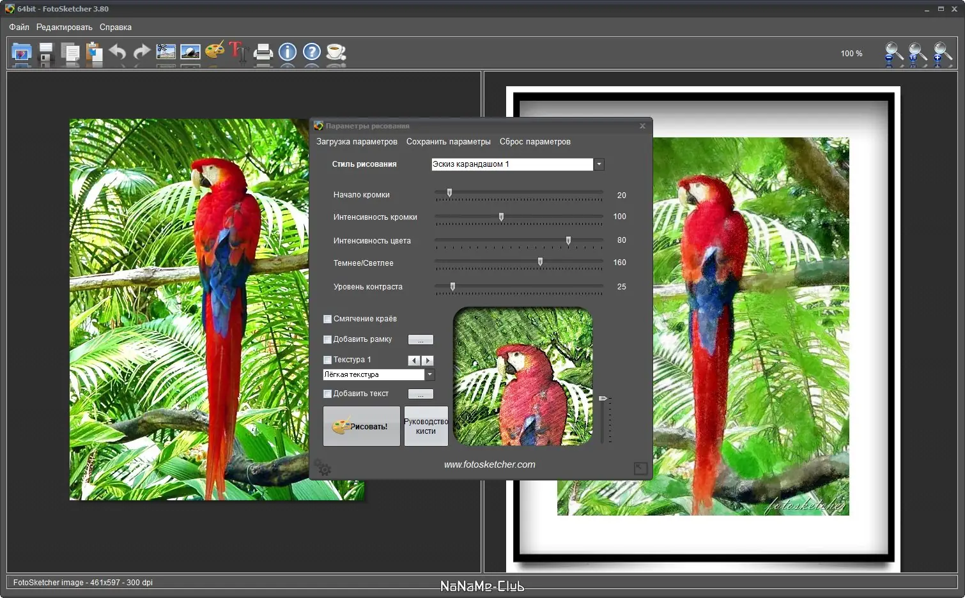Click the Интенсивность цвета slider

[519, 241]
